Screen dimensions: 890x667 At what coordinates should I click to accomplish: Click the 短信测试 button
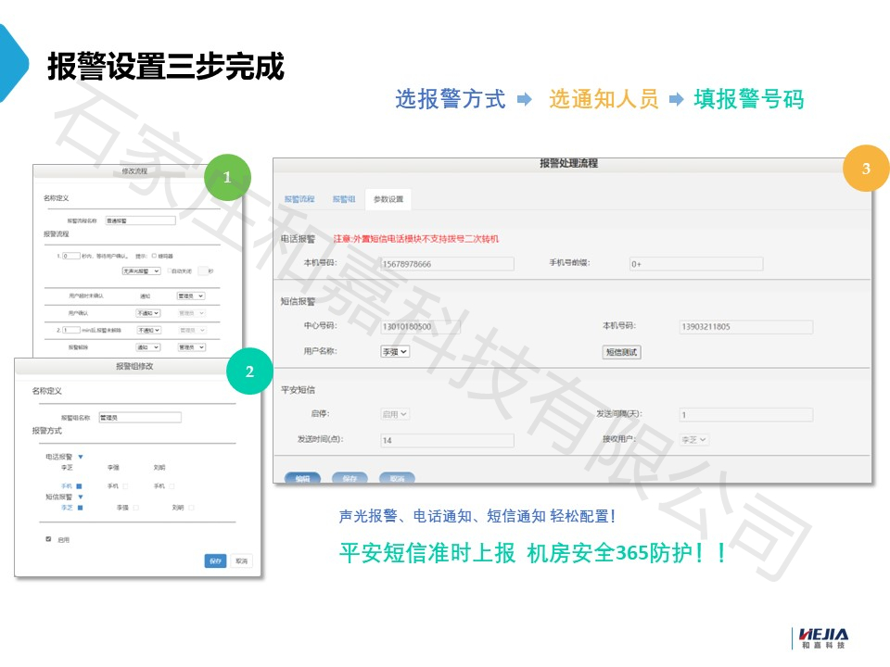tap(622, 352)
